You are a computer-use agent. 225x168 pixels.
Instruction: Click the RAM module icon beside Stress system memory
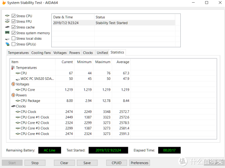pyautogui.click(x=7, y=33)
